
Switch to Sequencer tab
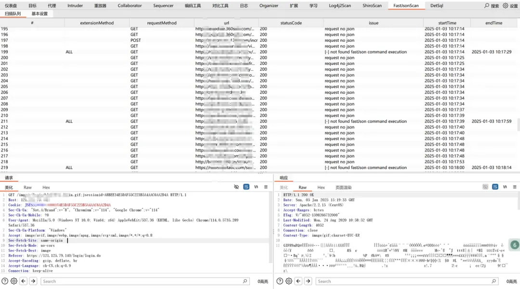pyautogui.click(x=163, y=6)
